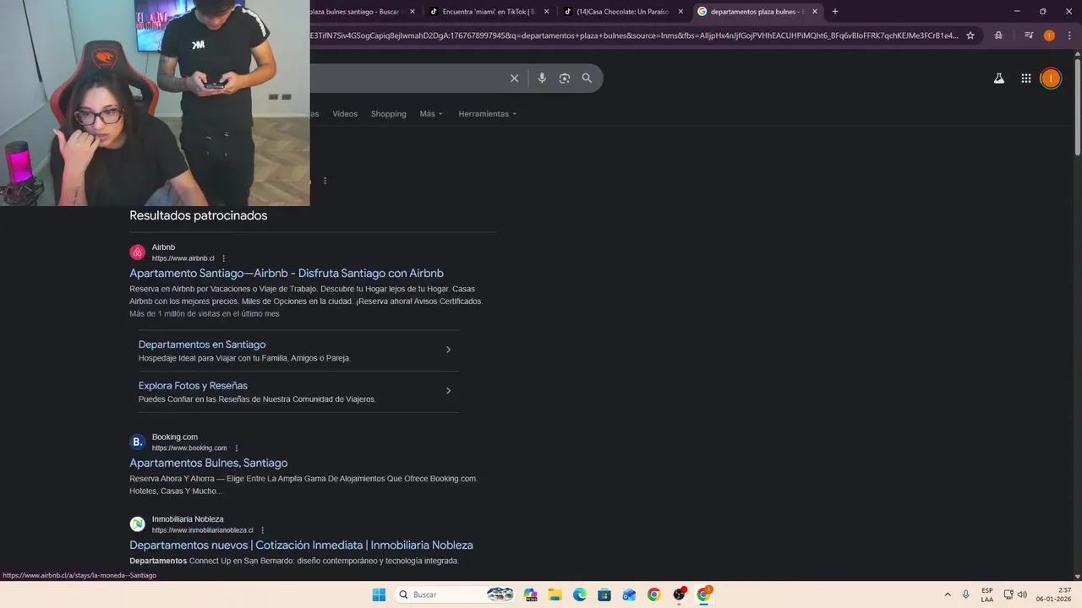
Task: Expand chevron for Explora Fotos y Reseñas
Action: [448, 391]
